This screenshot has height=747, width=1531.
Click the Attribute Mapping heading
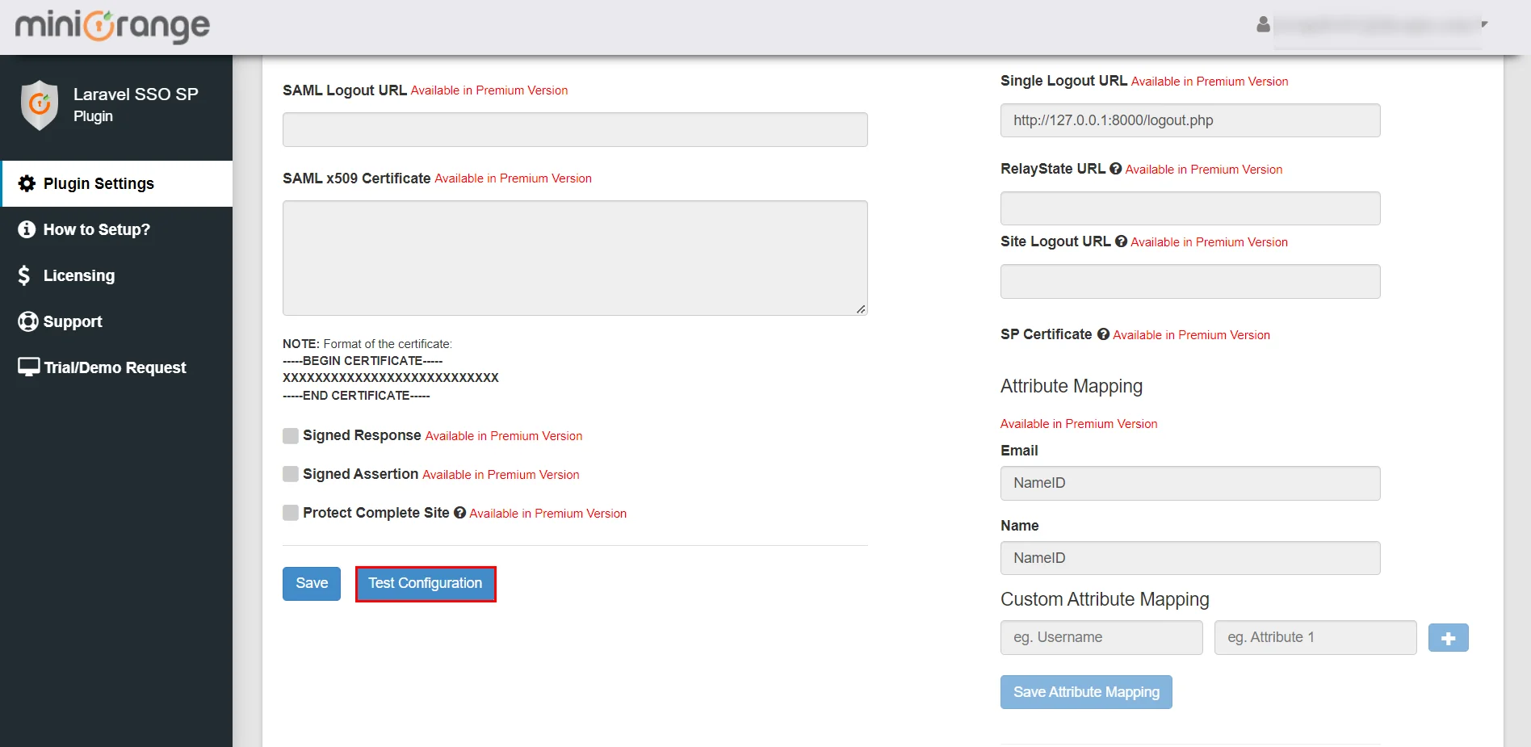(1072, 386)
